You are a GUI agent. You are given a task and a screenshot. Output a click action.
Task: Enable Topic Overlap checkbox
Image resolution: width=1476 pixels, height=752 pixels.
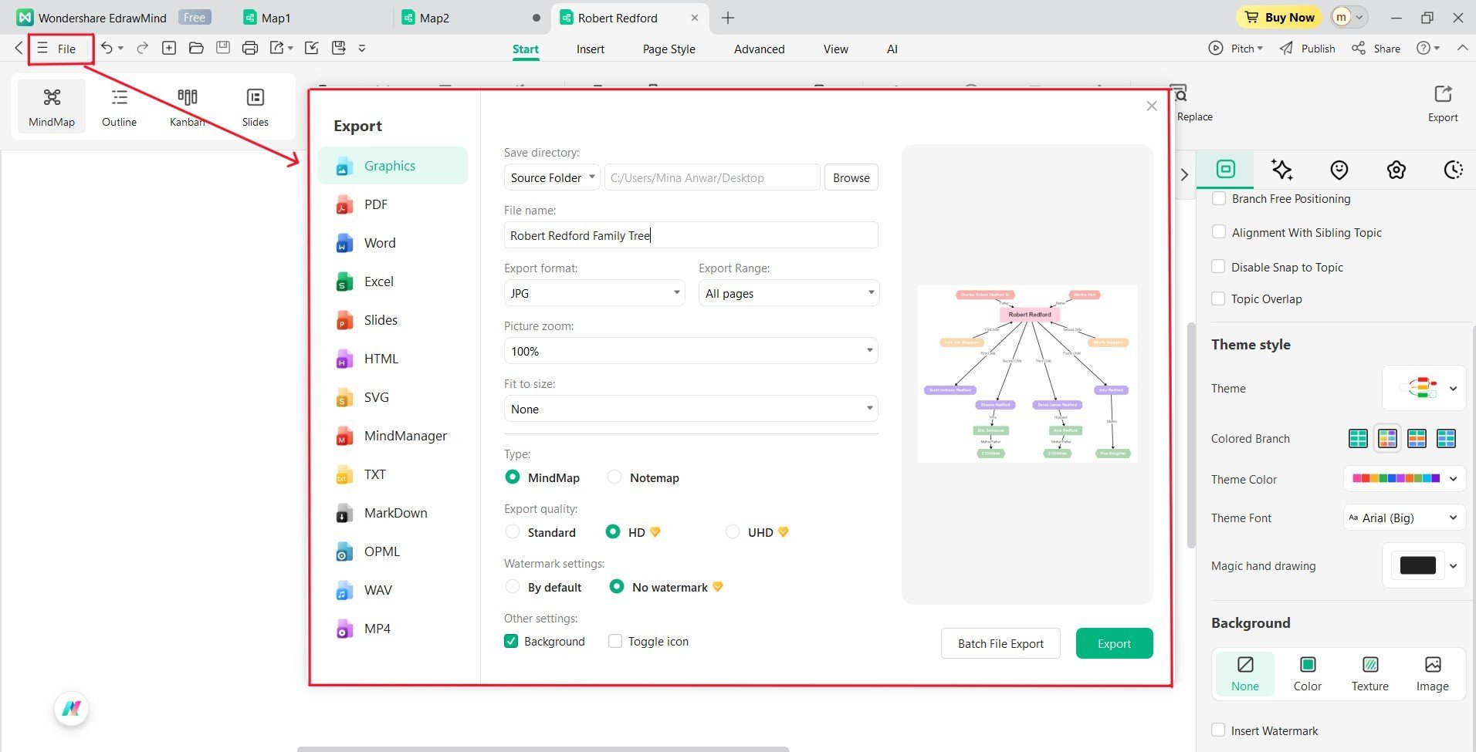(x=1219, y=298)
